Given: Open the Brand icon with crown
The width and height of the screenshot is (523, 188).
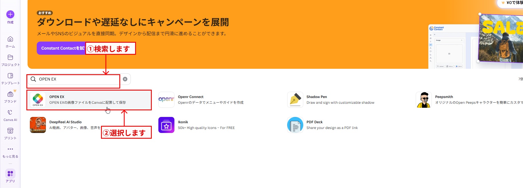Looking at the screenshot, I should 10,94.
